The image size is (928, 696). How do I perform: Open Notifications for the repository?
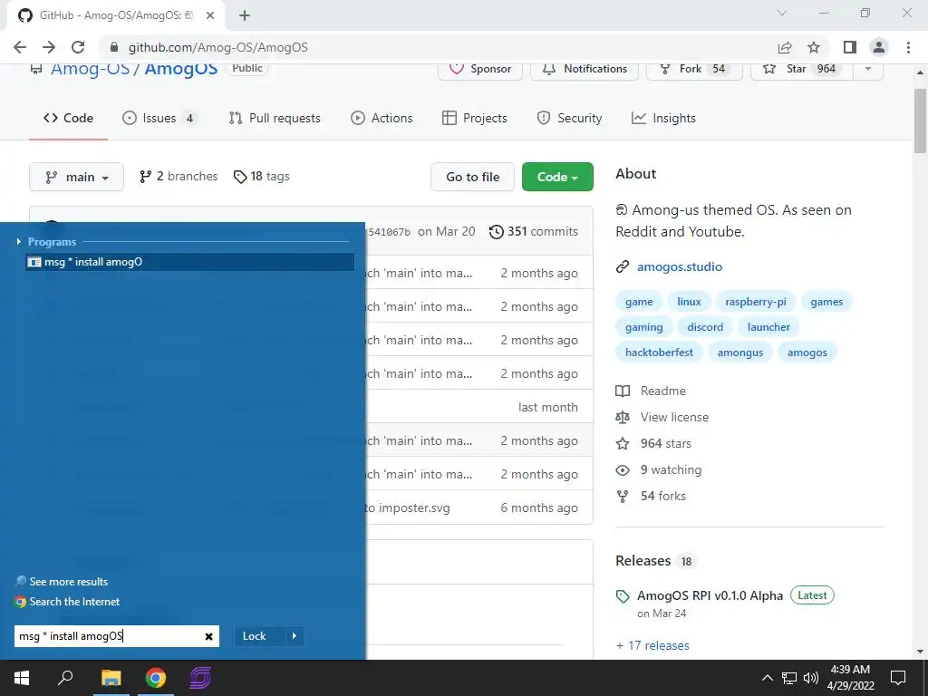pyautogui.click(x=585, y=69)
